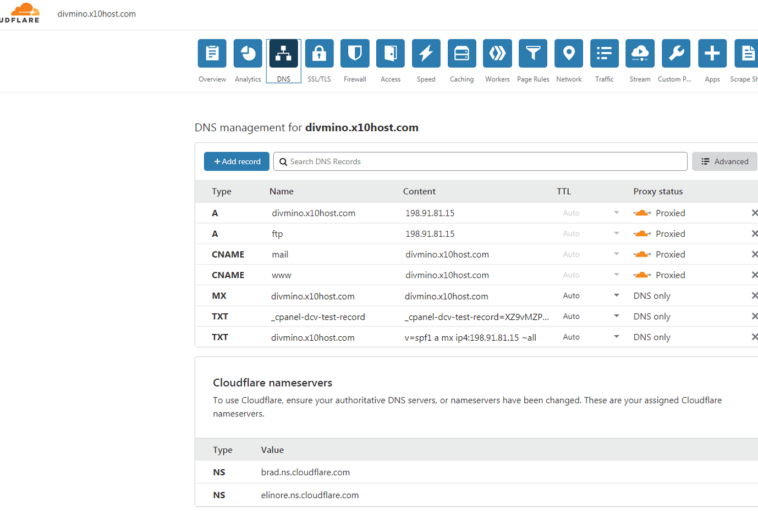Click the Content column header
Viewport: 758px width, 511px height.
[419, 191]
